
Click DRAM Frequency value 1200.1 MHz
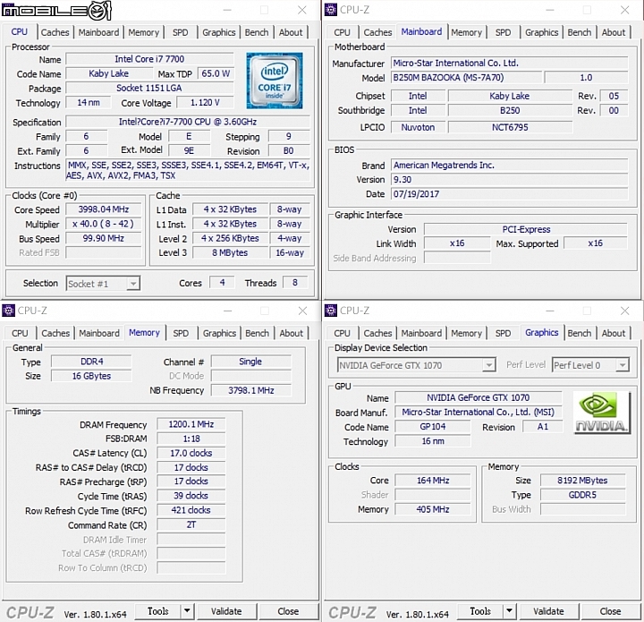[x=191, y=424]
